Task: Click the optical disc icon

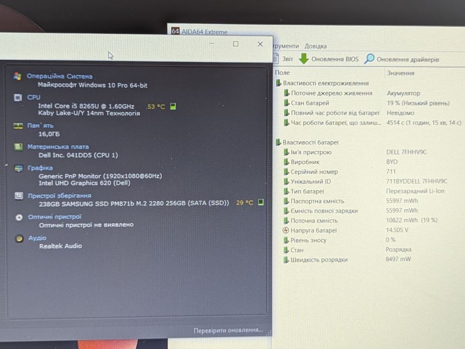Action: [19, 218]
